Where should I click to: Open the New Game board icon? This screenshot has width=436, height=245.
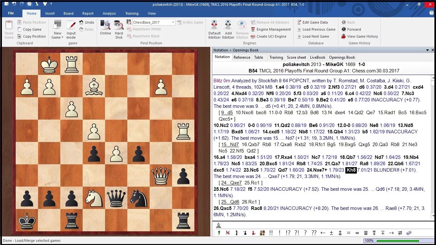point(58,24)
